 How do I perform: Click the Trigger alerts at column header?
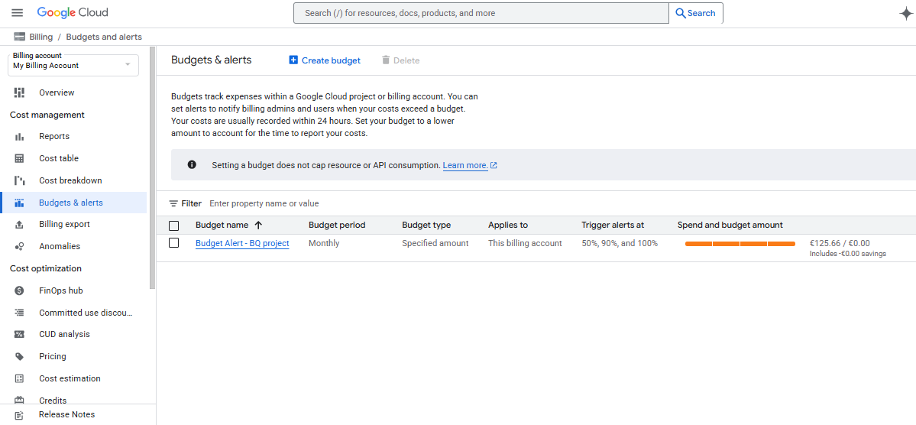pos(613,225)
